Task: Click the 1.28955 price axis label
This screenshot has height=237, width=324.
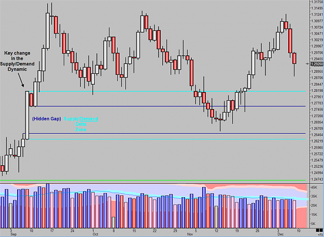Action: click(x=317, y=72)
